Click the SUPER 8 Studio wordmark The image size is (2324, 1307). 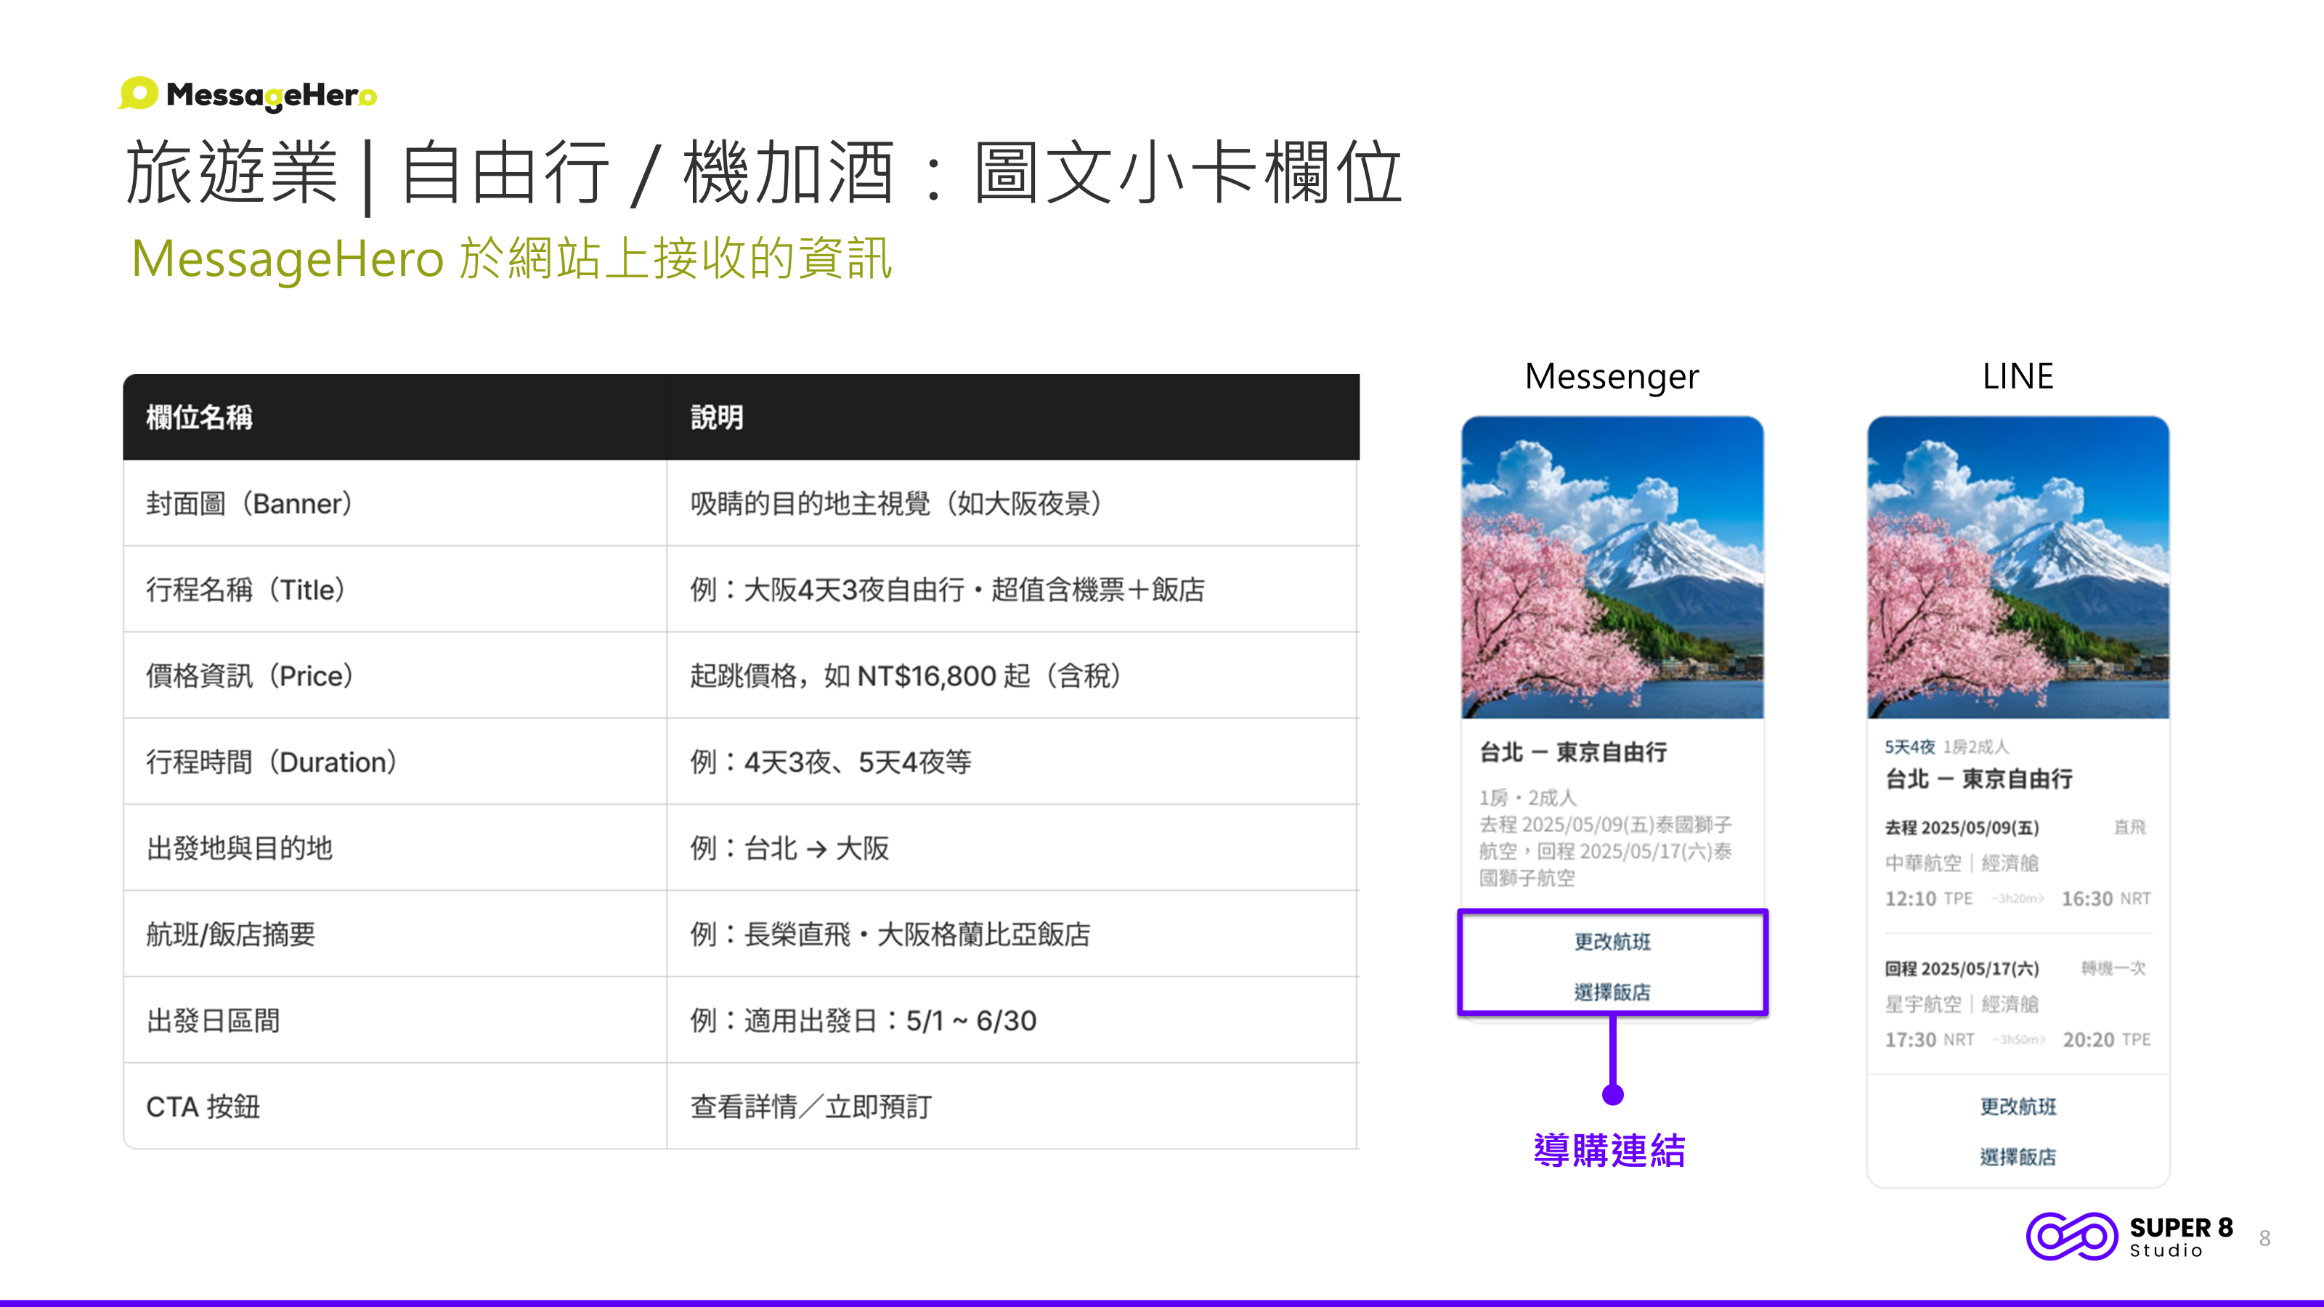pos(2180,1237)
